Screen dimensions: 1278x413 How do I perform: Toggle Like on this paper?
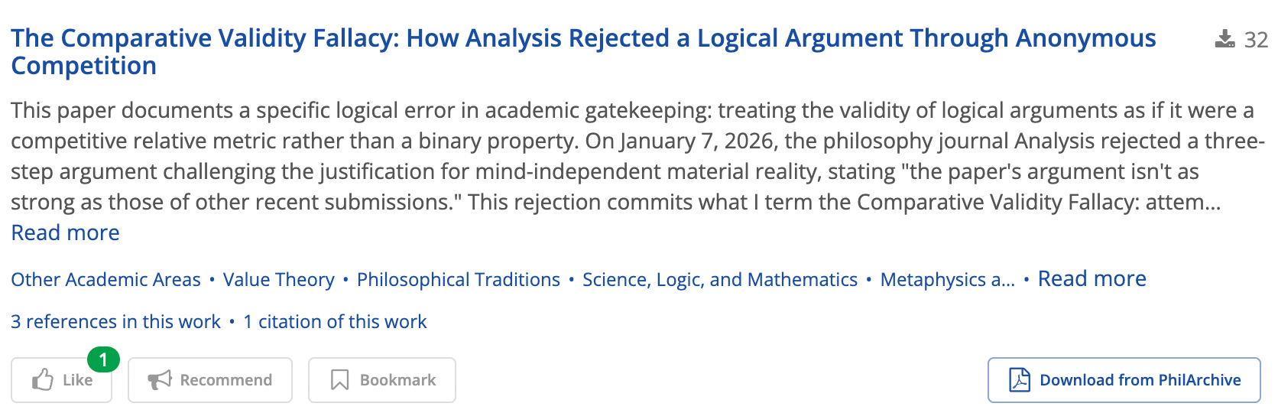point(62,380)
